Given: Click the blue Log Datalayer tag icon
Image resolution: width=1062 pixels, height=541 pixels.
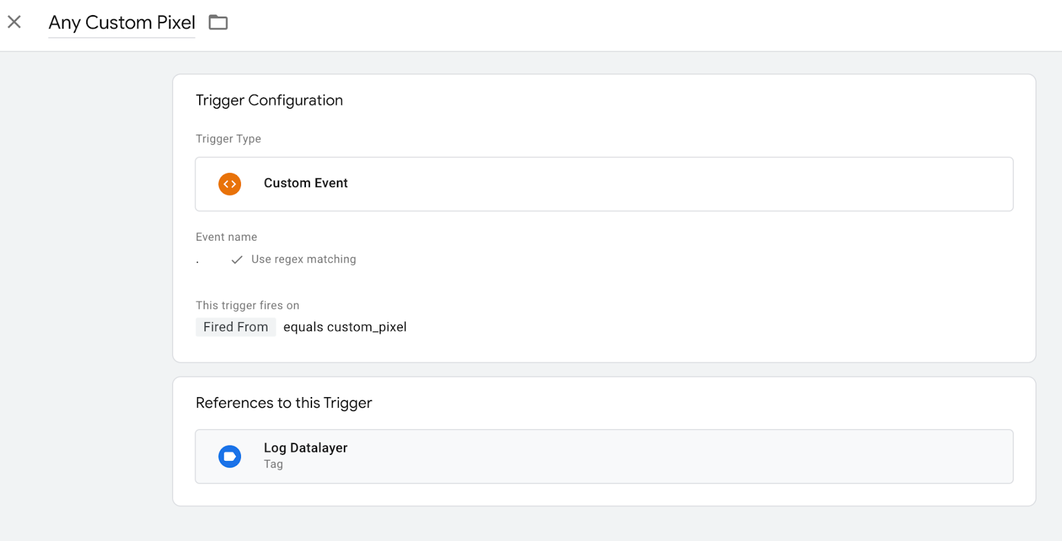Looking at the screenshot, I should click(x=230, y=456).
